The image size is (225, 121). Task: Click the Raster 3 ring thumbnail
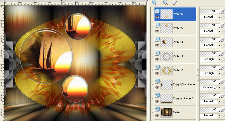[x=167, y=56]
